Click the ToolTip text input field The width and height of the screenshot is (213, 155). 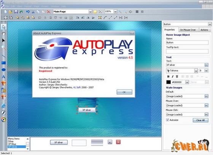(x=187, y=51)
